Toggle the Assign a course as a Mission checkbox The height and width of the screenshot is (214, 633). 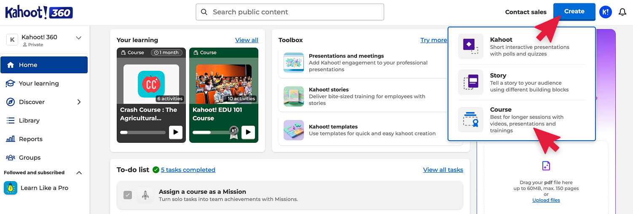(128, 195)
